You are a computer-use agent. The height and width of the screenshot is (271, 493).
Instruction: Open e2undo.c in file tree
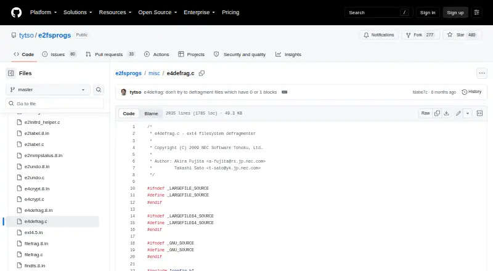click(35, 177)
